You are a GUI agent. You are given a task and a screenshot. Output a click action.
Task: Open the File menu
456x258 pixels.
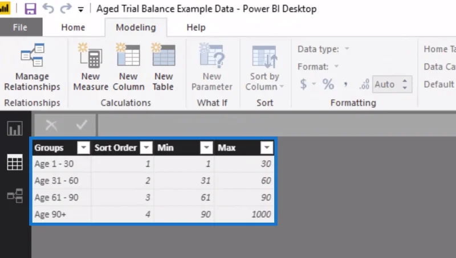click(x=21, y=27)
